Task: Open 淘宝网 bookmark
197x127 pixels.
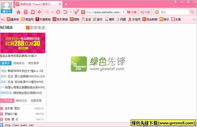Action: pyautogui.click(x=27, y=19)
